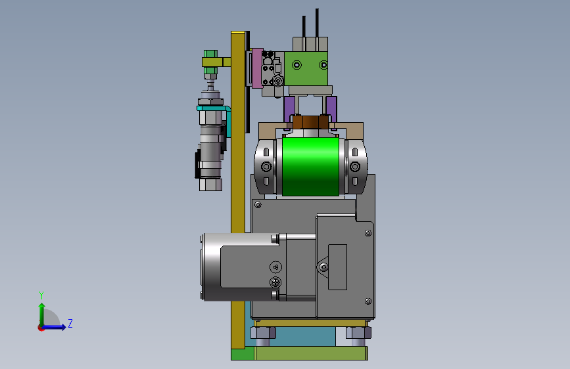Select the shorter black rod at the top
This screenshot has width=570, height=369.
click(304, 26)
